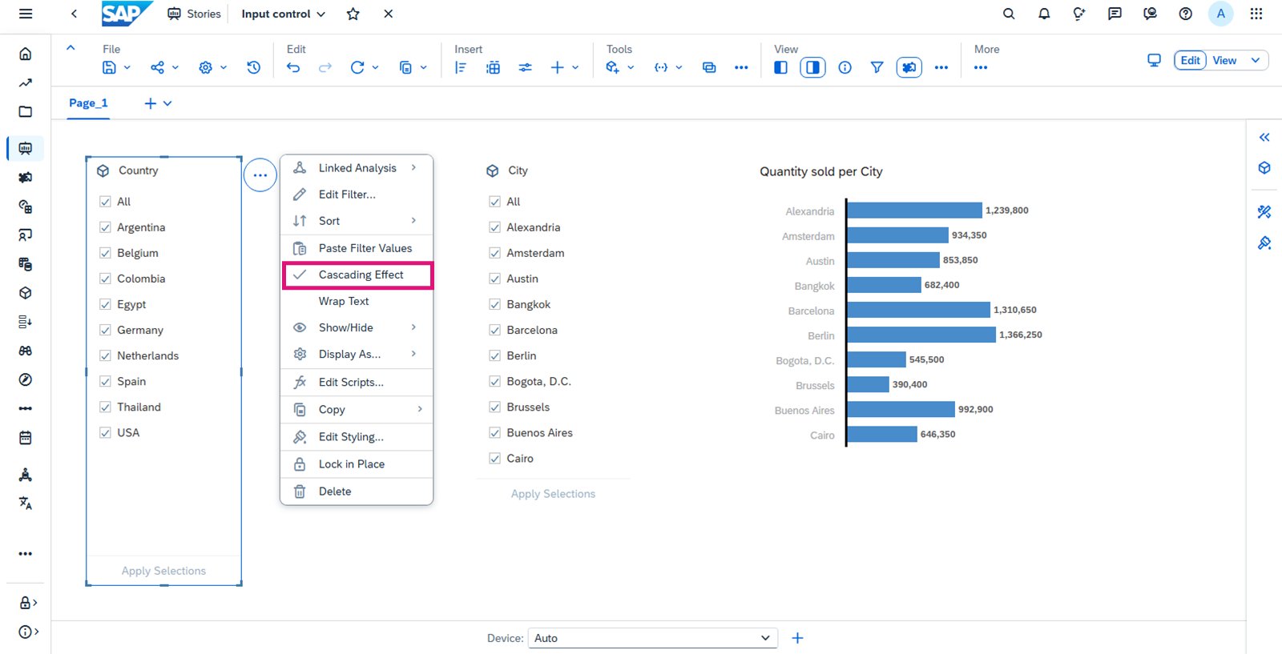
Task: Toggle the Thailand checkbox
Action: point(105,407)
